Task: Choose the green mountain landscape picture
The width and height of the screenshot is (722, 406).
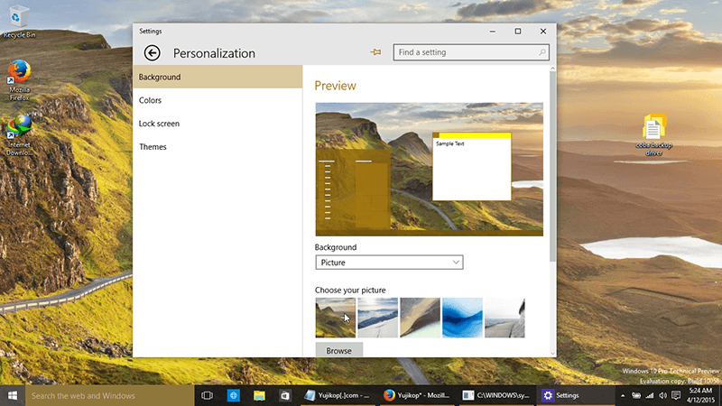Action: click(x=335, y=318)
